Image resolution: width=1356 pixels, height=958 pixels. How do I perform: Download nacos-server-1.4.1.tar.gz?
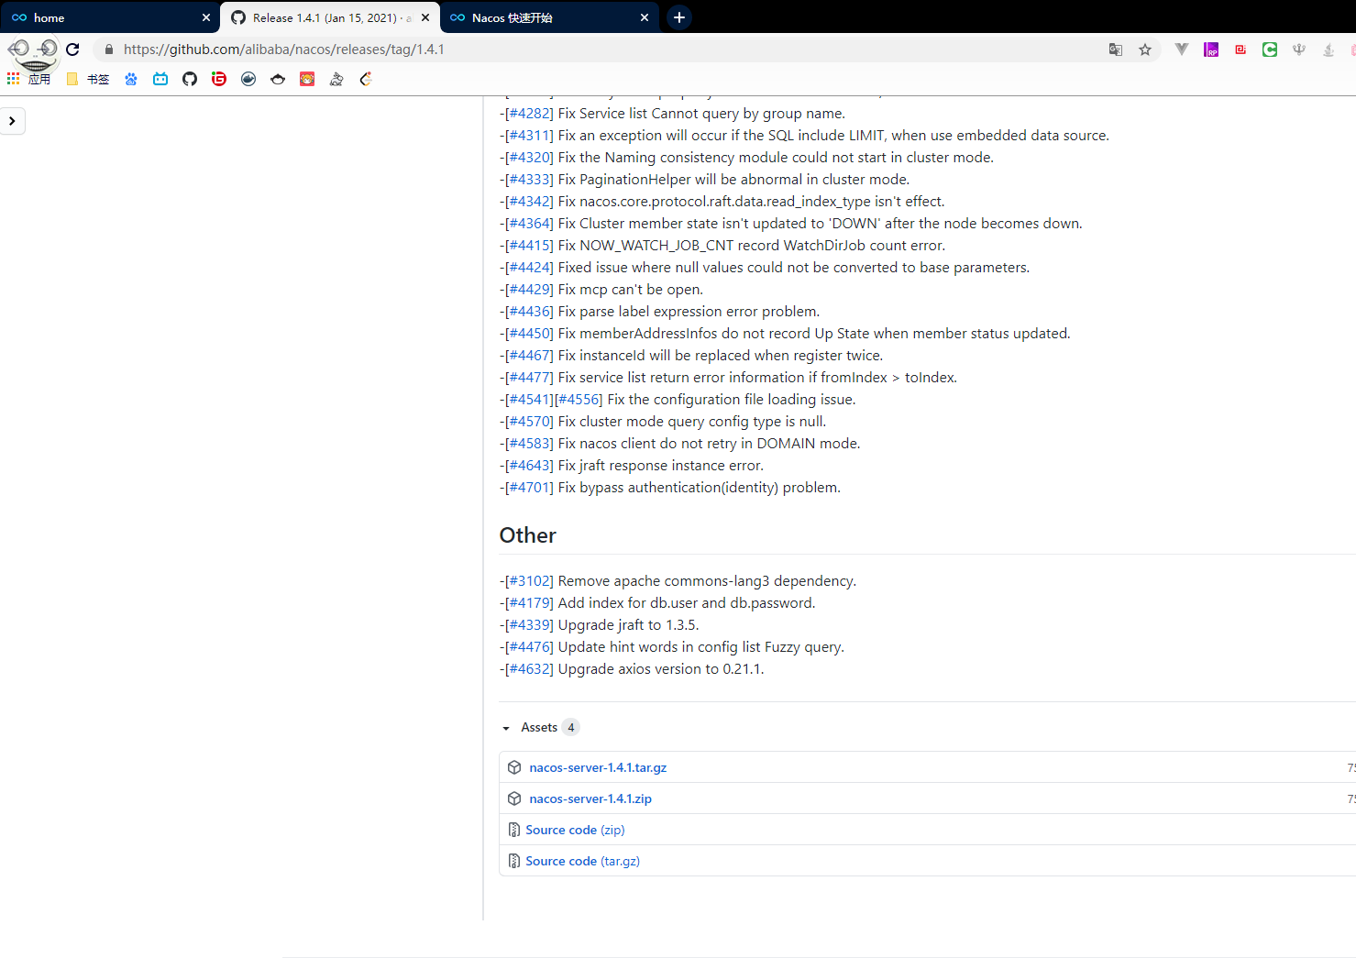tap(598, 767)
